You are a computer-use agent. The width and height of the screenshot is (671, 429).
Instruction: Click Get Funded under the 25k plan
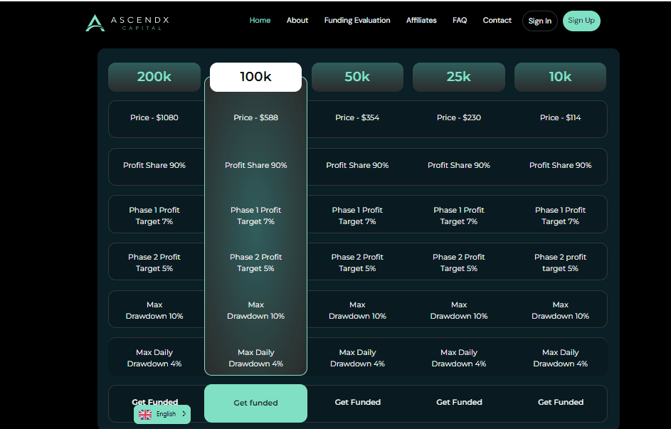[459, 402]
